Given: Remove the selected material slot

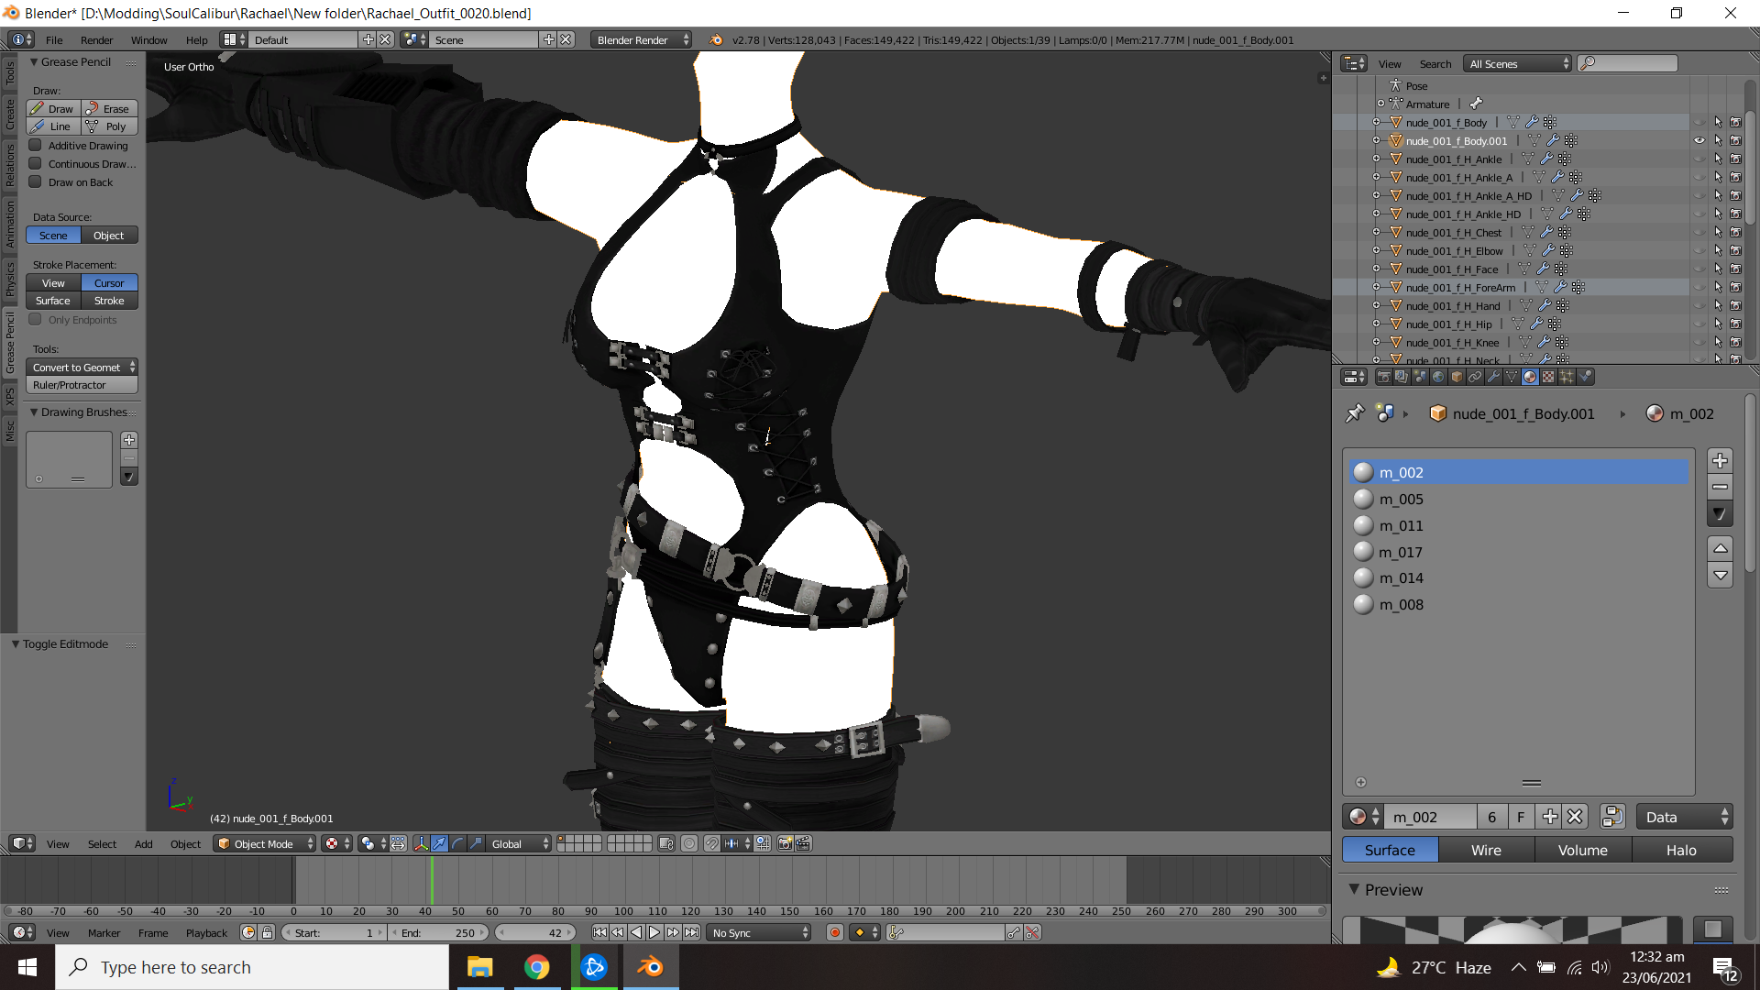Looking at the screenshot, I should (1721, 487).
